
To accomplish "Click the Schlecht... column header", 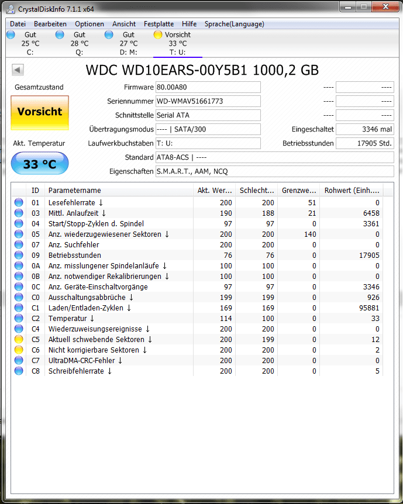I will pos(256,190).
